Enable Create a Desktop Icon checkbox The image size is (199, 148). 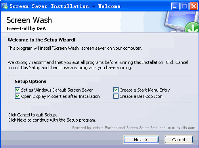coord(116,96)
